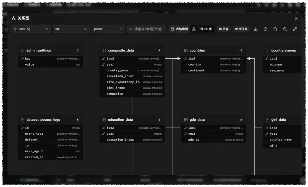Screen dimensions: 308x187
Task: Click the key icon beside admin_settings key
Action: click(22, 59)
